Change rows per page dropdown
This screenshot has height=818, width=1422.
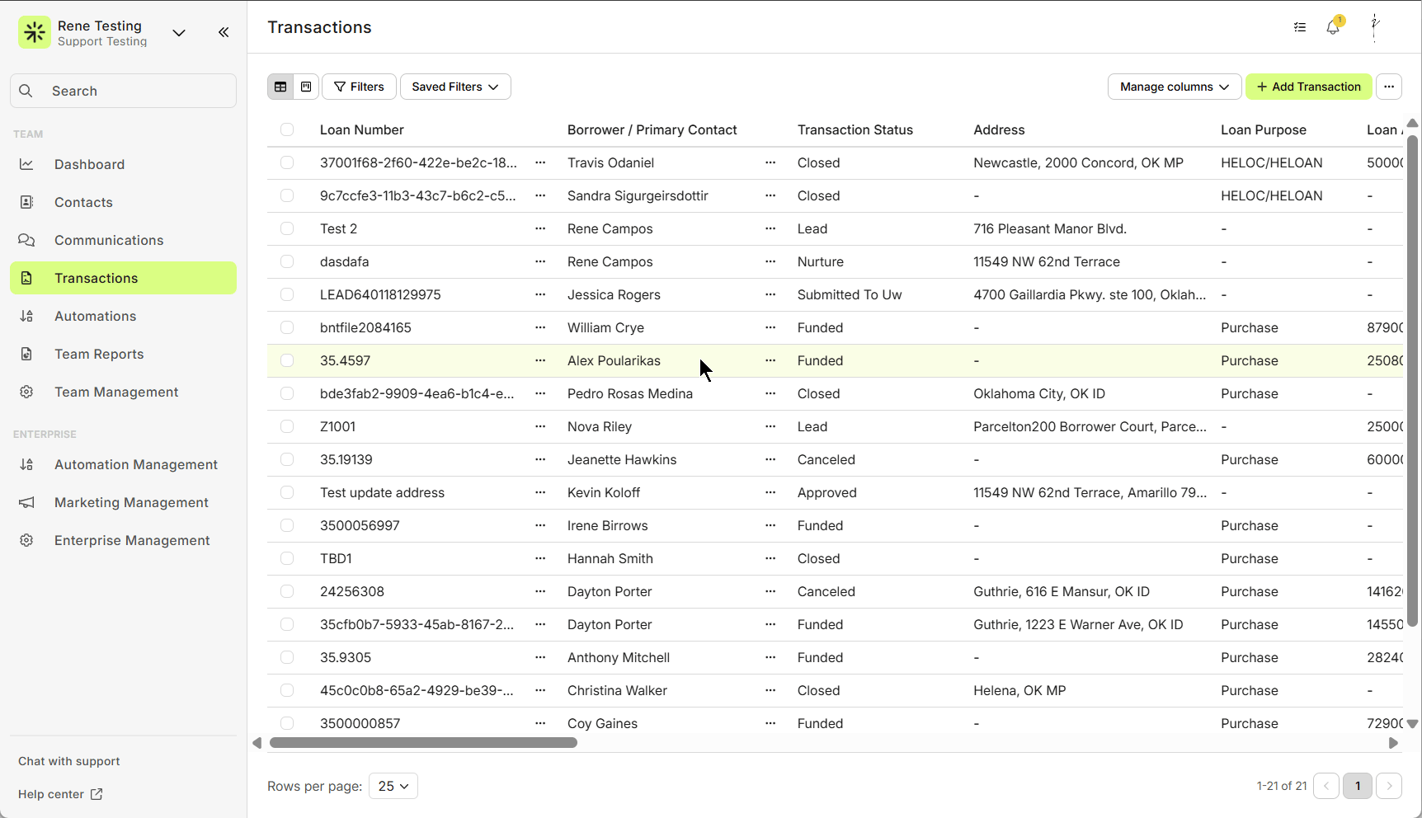(393, 786)
